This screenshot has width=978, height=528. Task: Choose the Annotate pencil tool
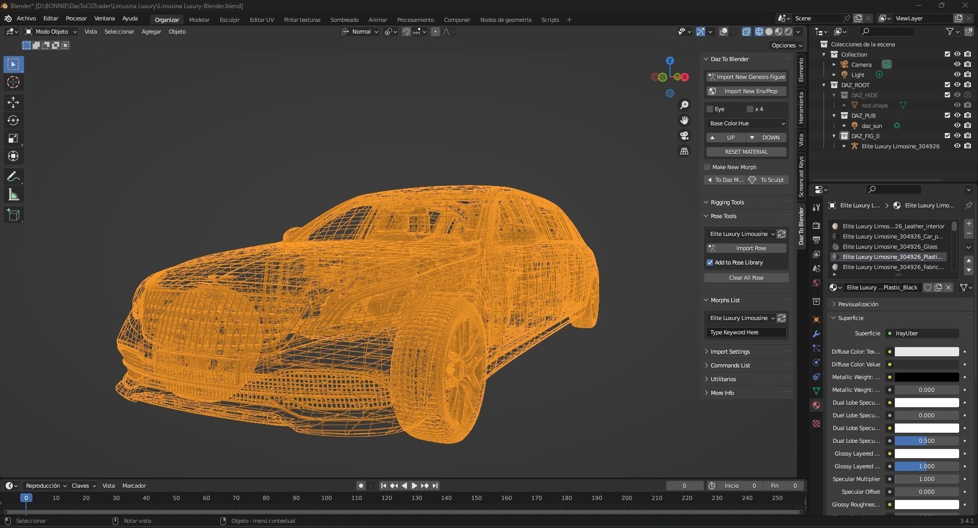(x=13, y=177)
